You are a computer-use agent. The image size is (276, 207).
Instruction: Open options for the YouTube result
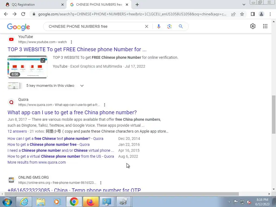click(x=71, y=42)
